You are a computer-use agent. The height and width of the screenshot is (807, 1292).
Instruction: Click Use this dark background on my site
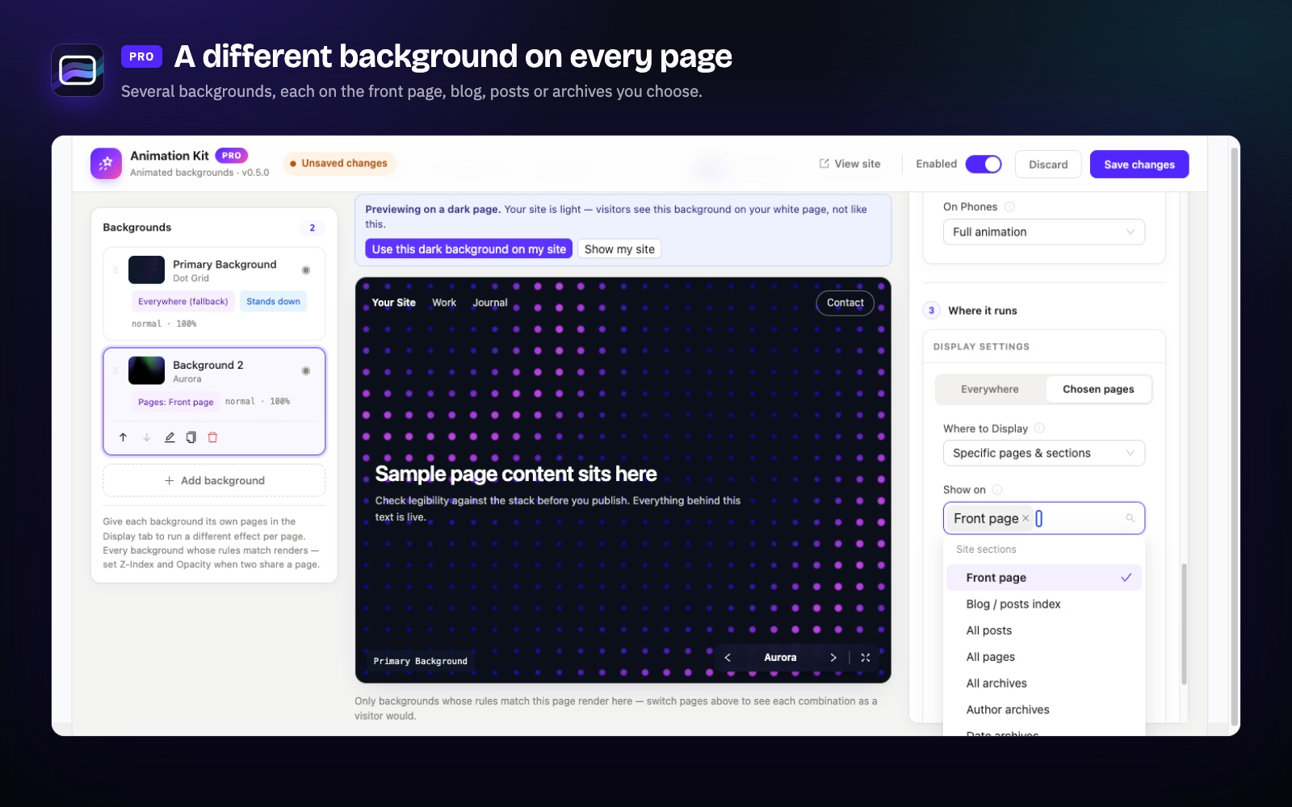(x=469, y=249)
